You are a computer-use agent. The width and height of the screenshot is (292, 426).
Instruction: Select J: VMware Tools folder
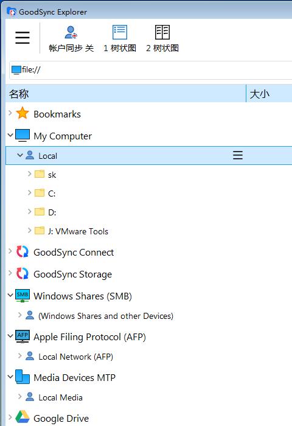coord(78,231)
